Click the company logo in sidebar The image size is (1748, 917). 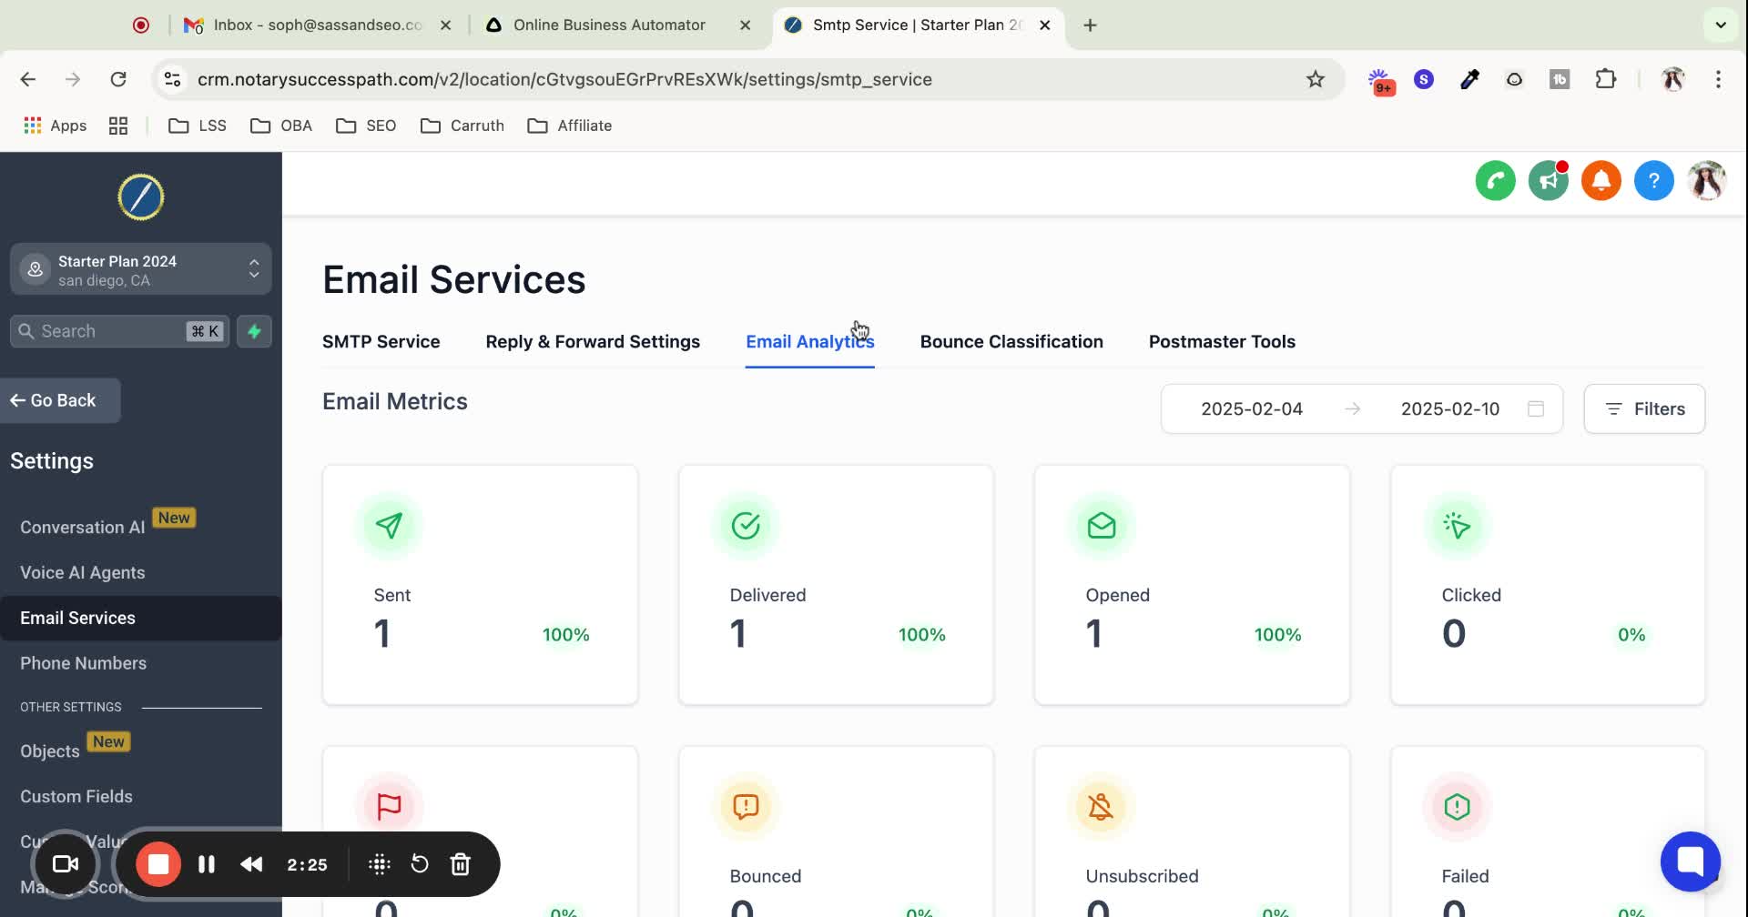[x=141, y=197]
